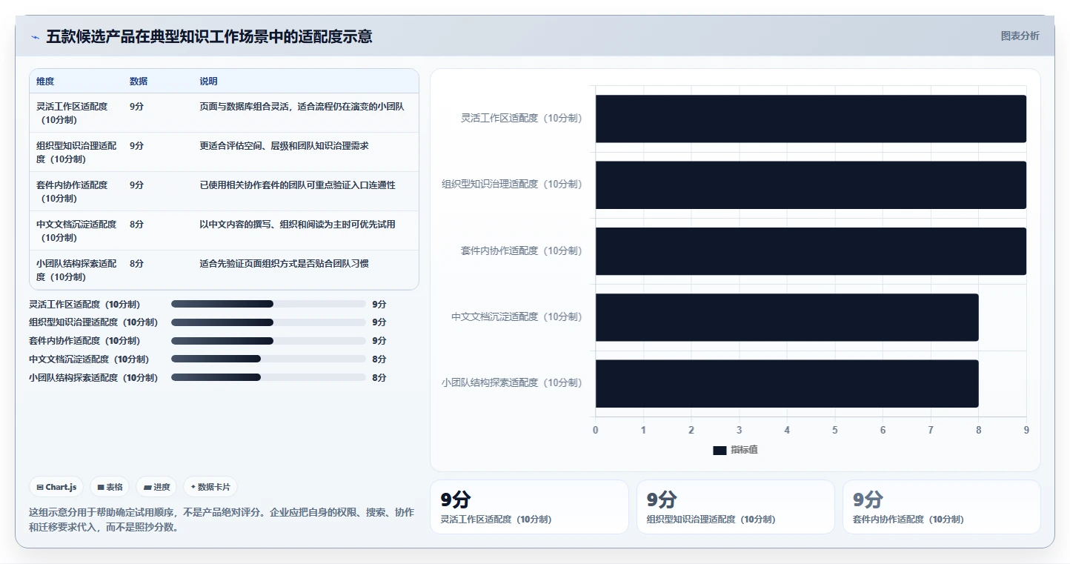Click the 灵活工作区适配度 progress bar
Viewport: 1070px width, 564px height.
coord(268,304)
